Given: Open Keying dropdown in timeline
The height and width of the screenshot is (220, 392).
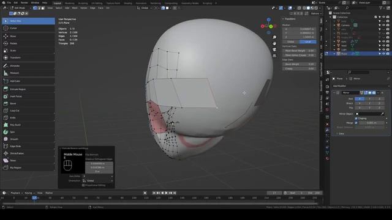Looking at the screenshot, I should (29, 193).
